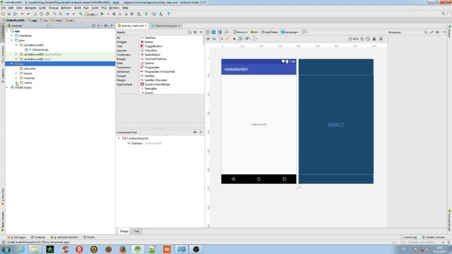
Task: Open Component Tree gear icon
Action: point(195,132)
